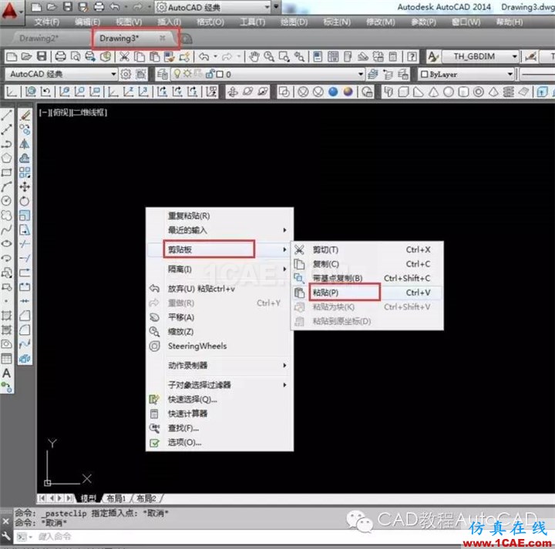The image size is (555, 549).
Task: Click the New drawing icon in standard toolbar
Action: coord(12,56)
